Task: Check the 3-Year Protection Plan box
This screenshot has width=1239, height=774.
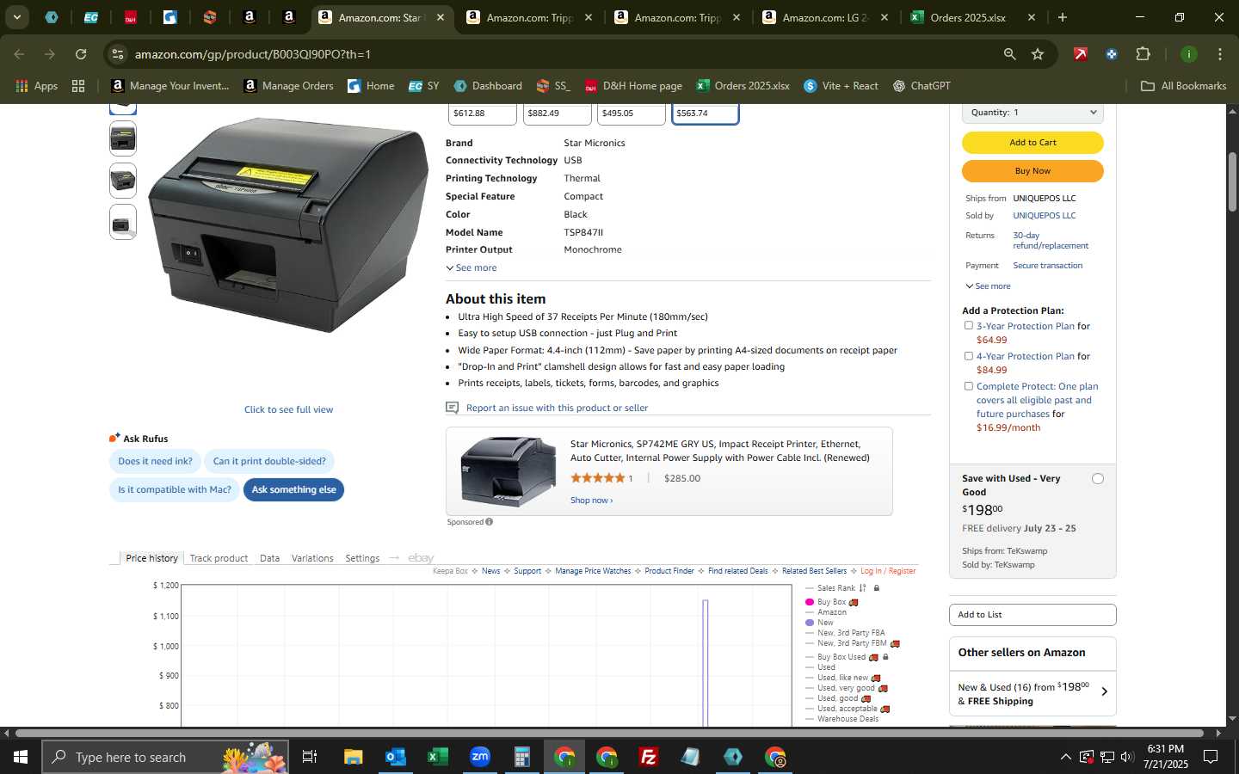Action: pos(969,326)
